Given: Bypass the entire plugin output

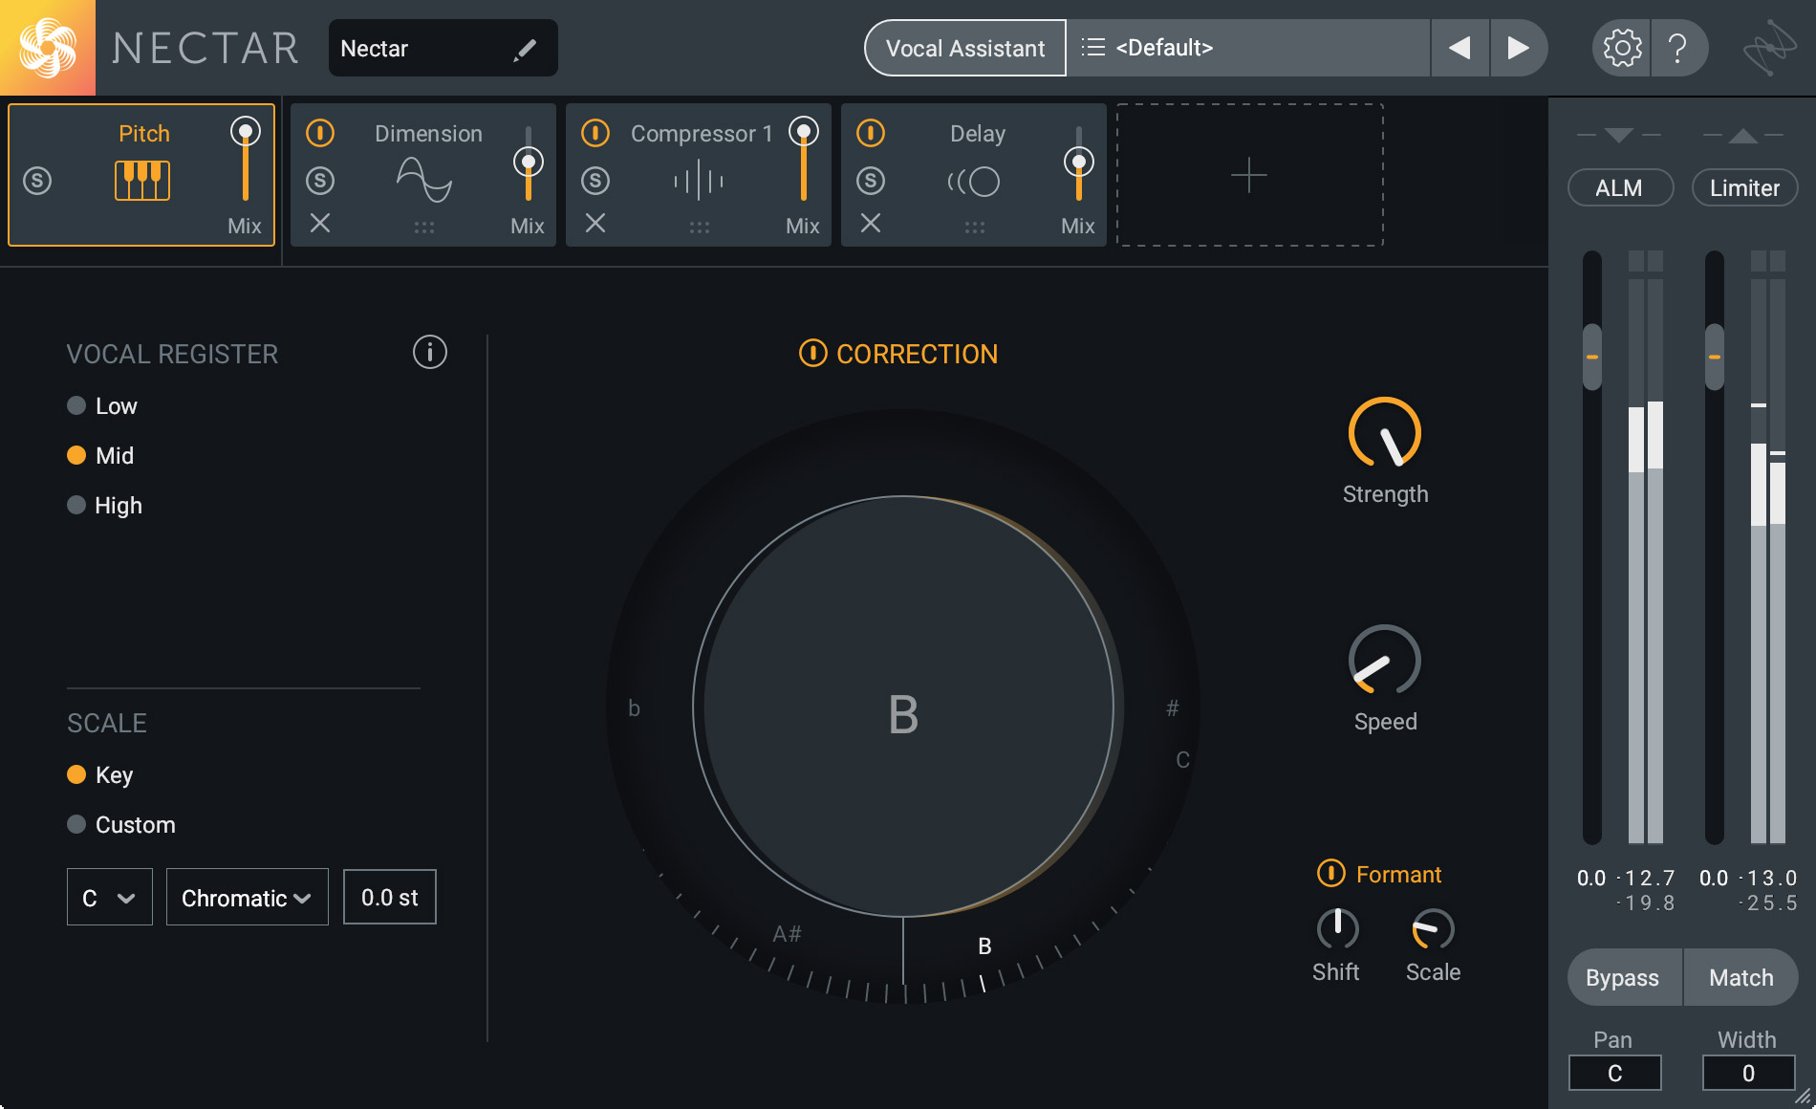Looking at the screenshot, I should (x=1623, y=977).
